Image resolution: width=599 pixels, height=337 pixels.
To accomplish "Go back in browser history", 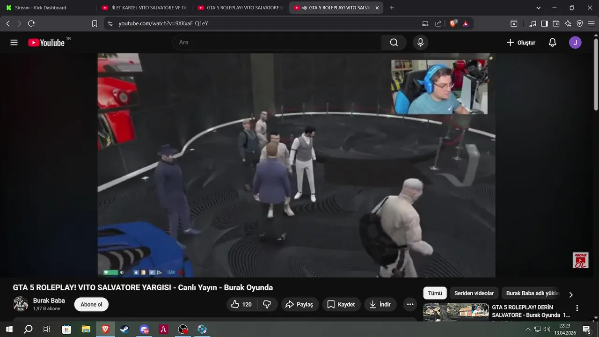I will (x=8, y=23).
